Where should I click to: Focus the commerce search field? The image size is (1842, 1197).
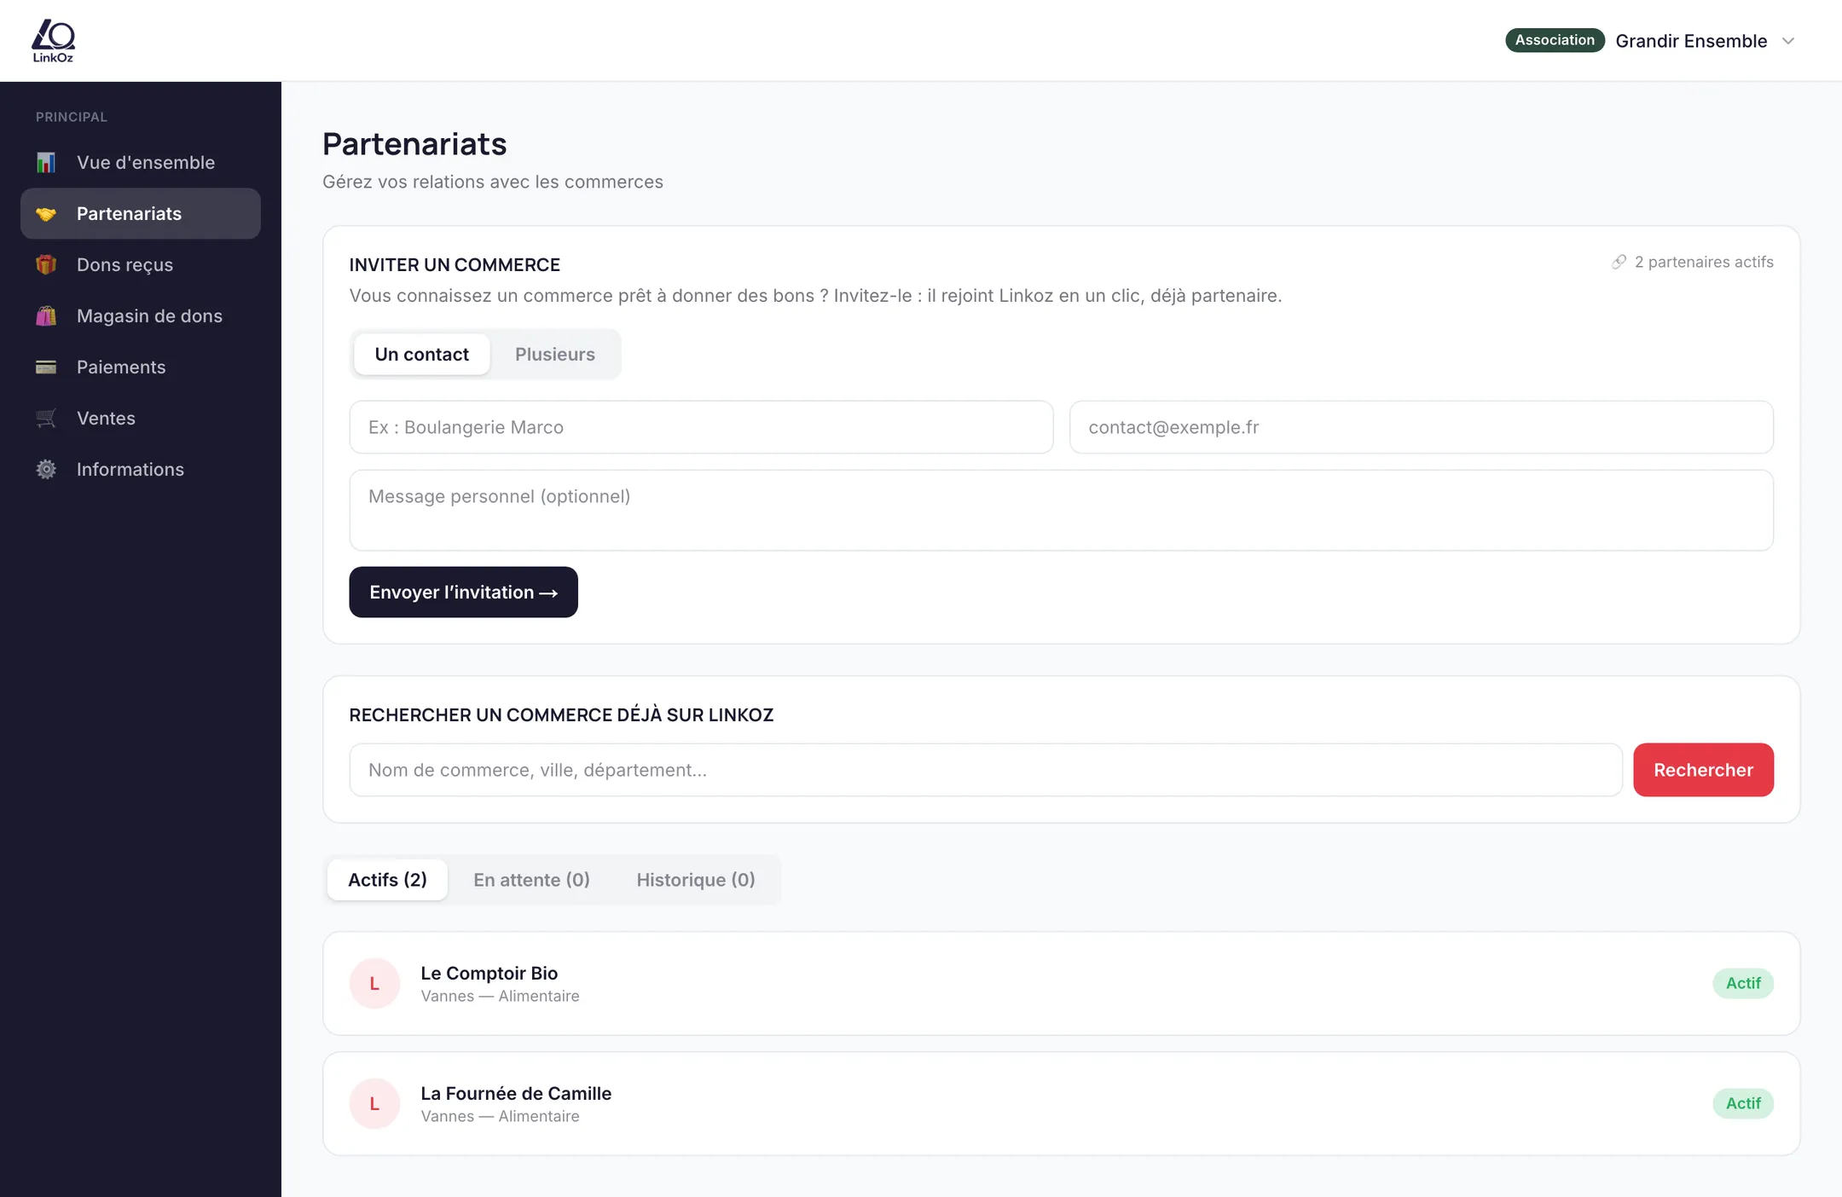986,770
